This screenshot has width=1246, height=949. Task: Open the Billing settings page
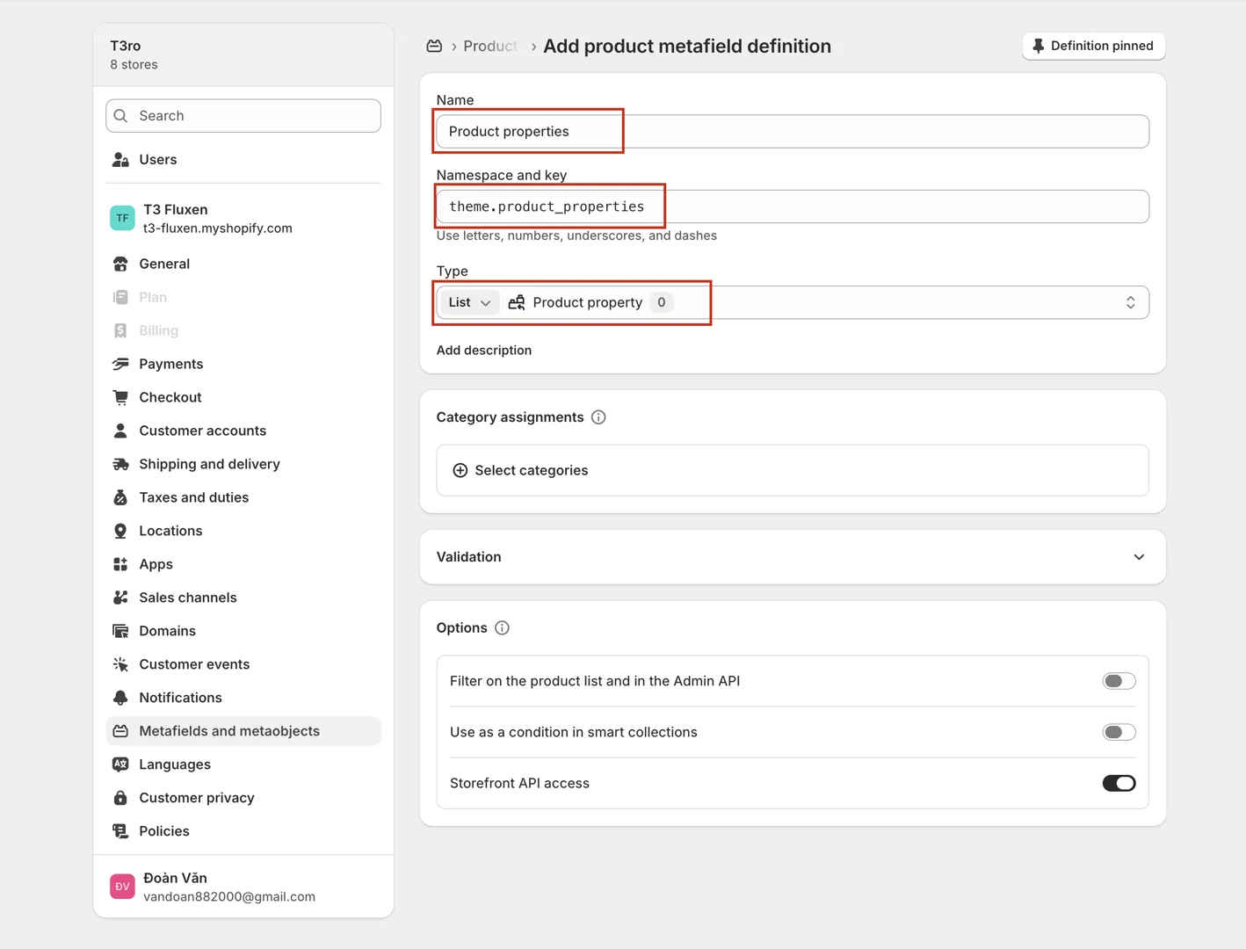(243, 330)
